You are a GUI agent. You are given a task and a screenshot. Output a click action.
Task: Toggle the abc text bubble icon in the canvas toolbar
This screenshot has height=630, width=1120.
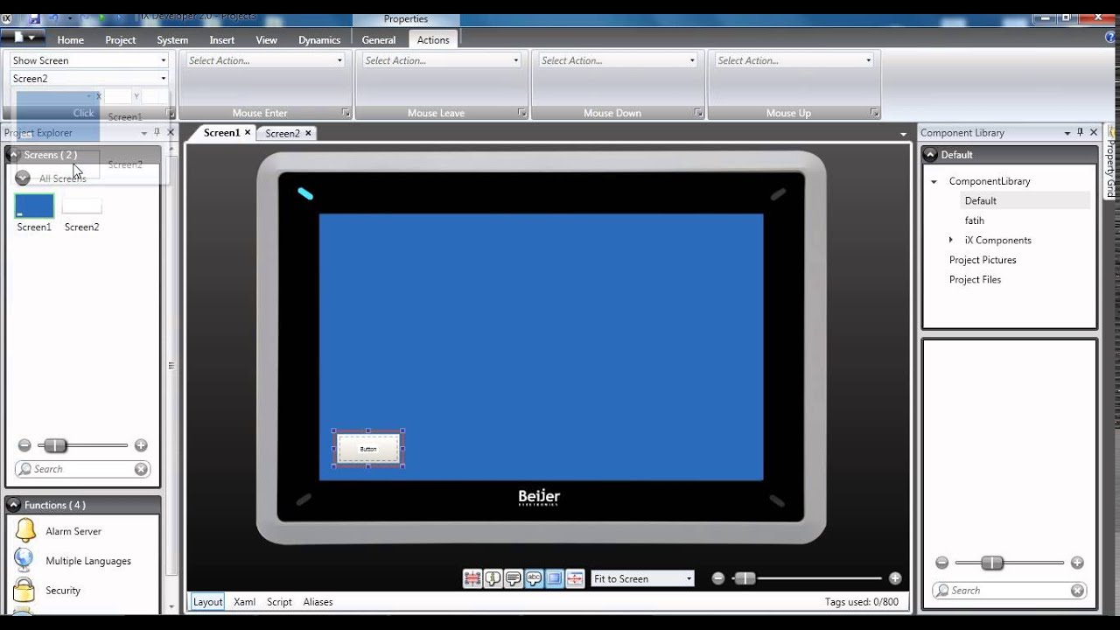pyautogui.click(x=534, y=578)
